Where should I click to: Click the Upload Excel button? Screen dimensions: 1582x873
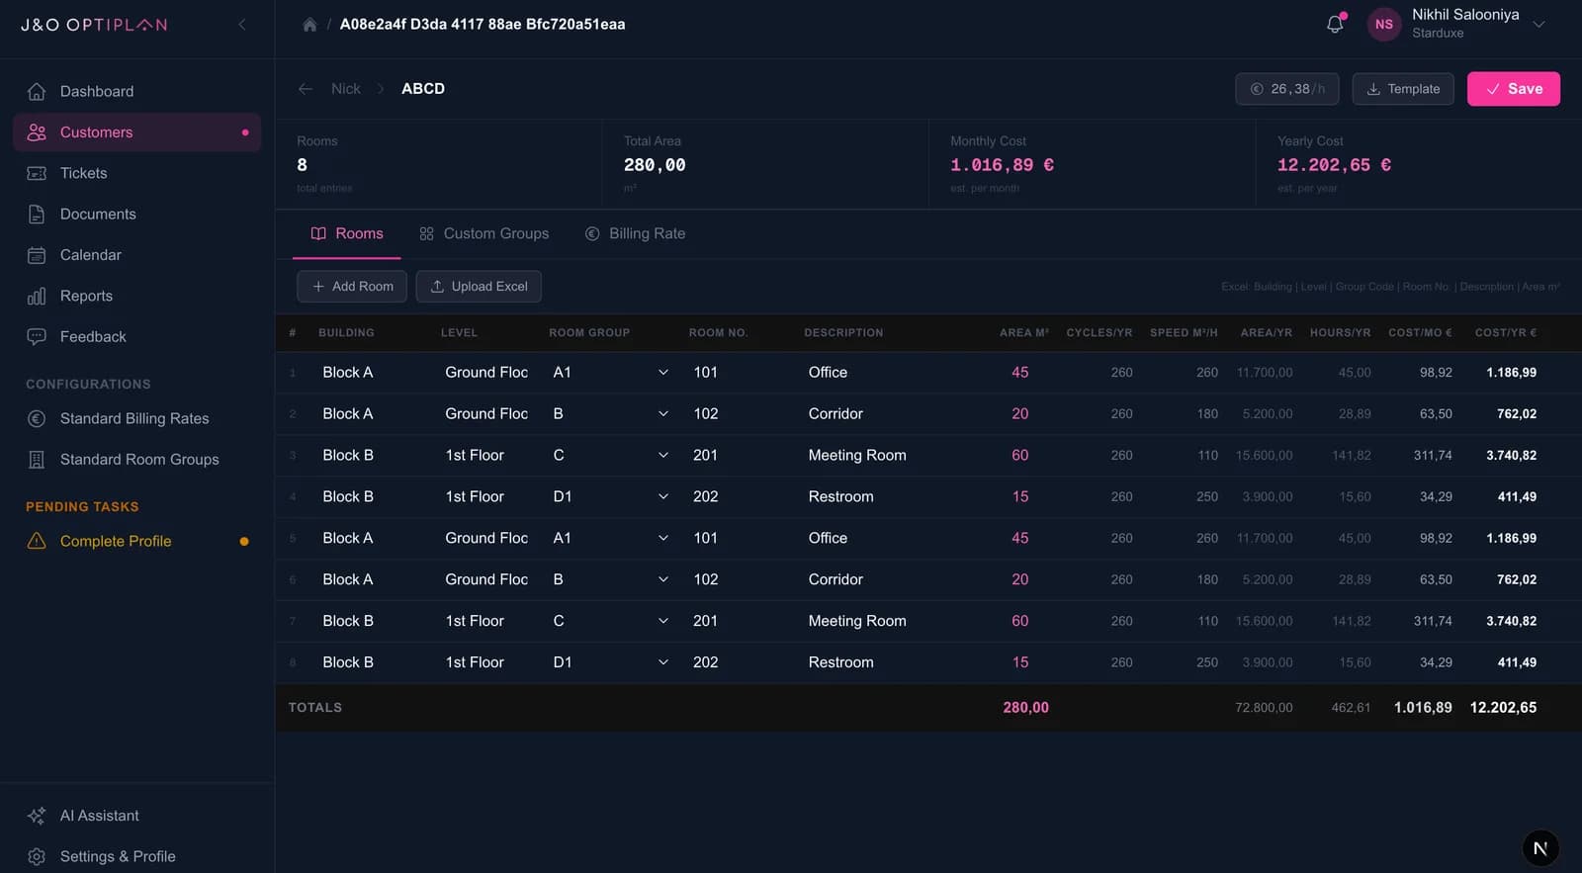pos(479,287)
